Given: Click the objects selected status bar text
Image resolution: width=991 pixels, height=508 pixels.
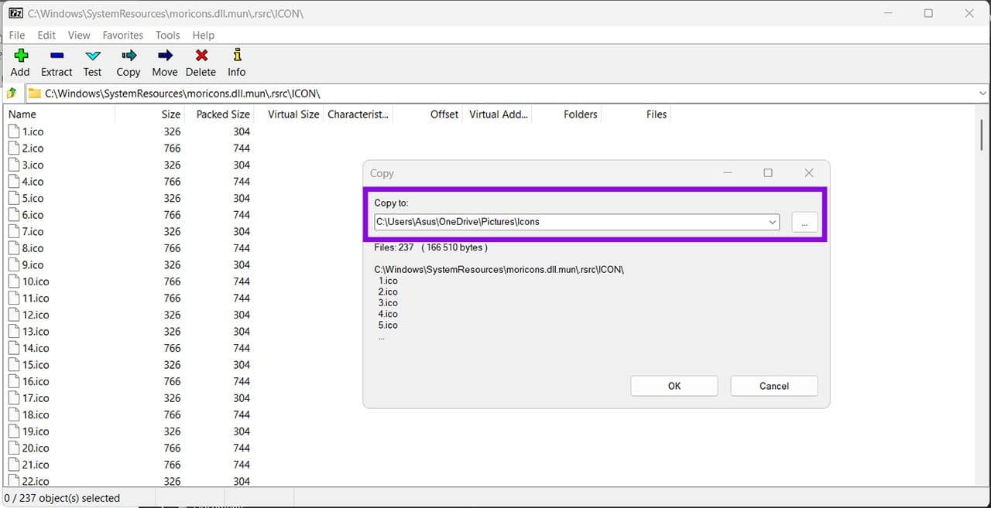Looking at the screenshot, I should pyautogui.click(x=62, y=498).
